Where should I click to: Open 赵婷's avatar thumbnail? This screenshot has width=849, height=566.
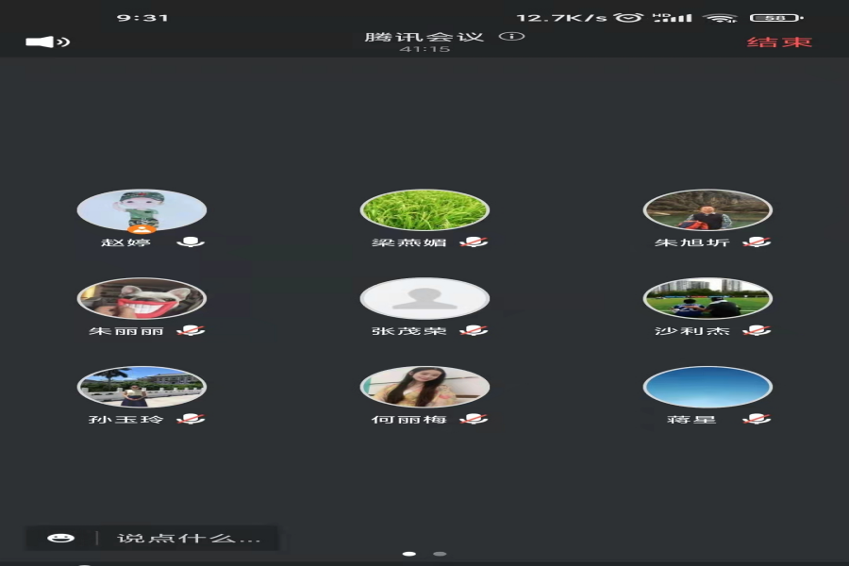point(141,209)
